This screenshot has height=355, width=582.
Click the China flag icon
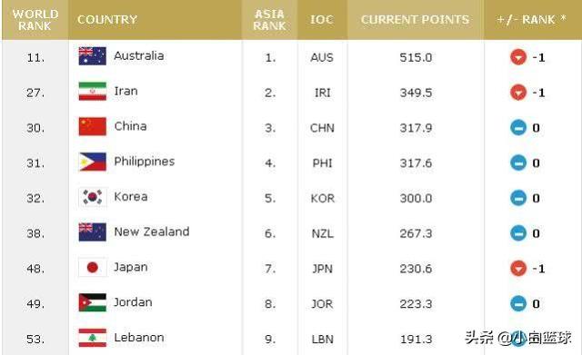pyautogui.click(x=93, y=127)
